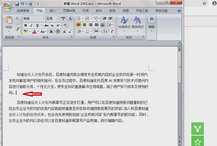Switch to the 页面布局 ribbon tab
Viewport: 217px width, 146px height.
point(69,11)
